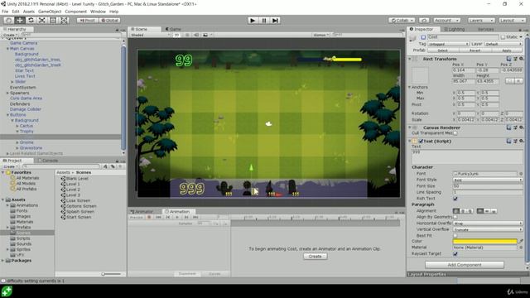Set horizontal alignment to left
The image size is (530, 298).
(x=456, y=211)
